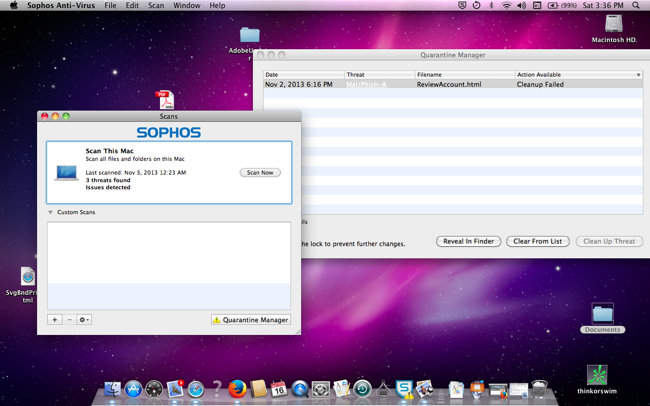Click resize grip of Scans window

(298, 331)
